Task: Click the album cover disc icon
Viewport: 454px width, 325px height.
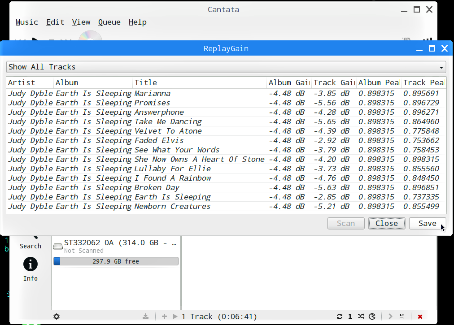Action: (90, 35)
